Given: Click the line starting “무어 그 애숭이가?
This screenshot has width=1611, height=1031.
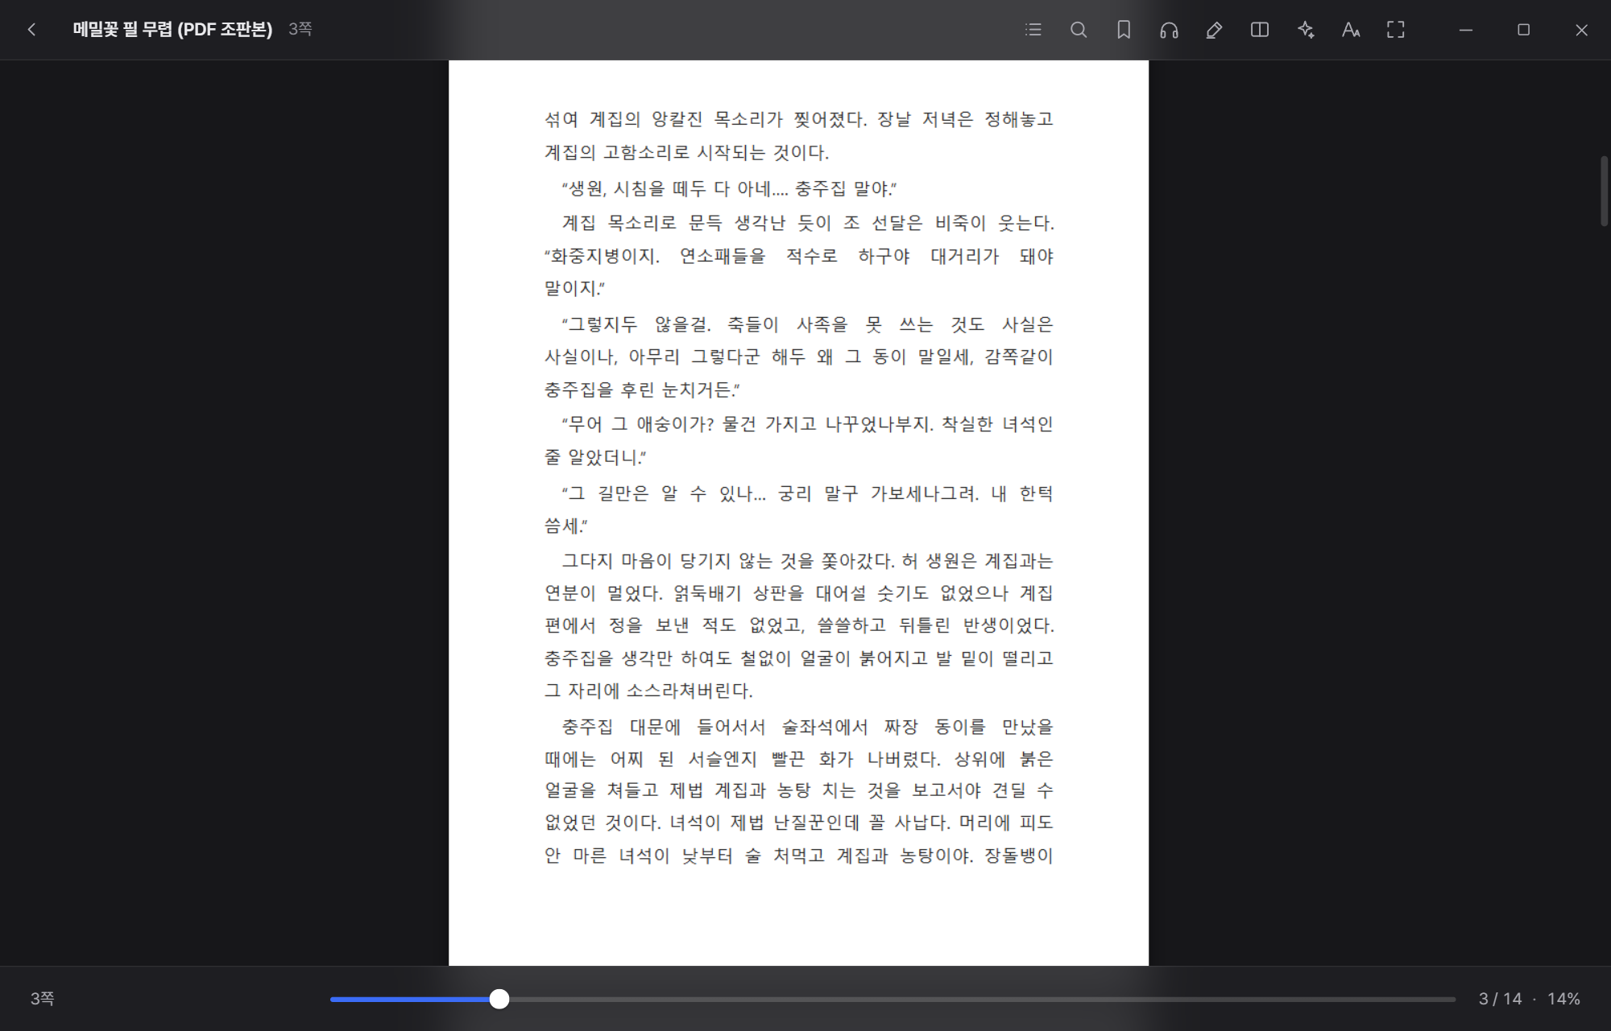Looking at the screenshot, I should [807, 424].
